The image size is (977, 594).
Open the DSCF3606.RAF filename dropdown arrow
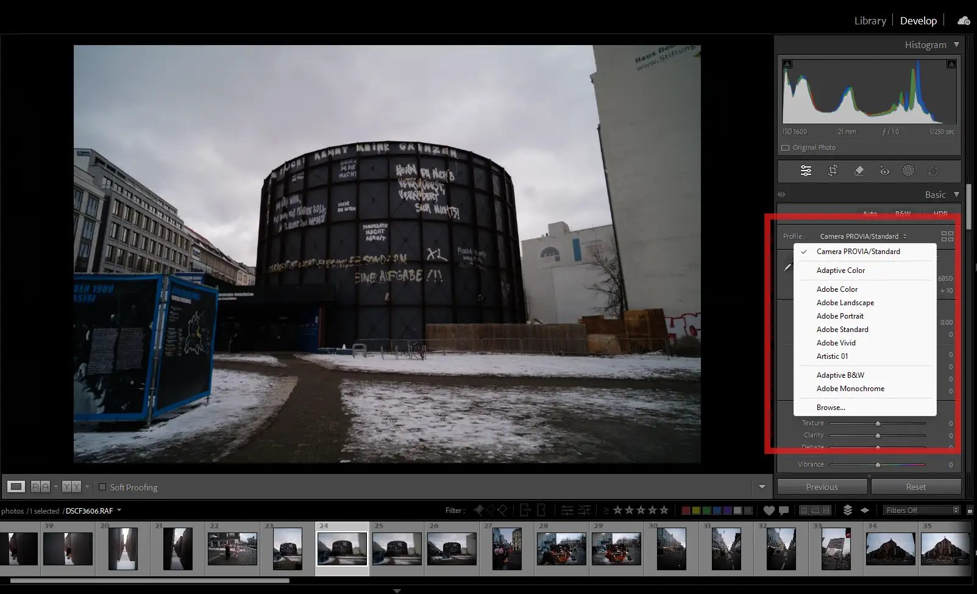[x=119, y=511]
